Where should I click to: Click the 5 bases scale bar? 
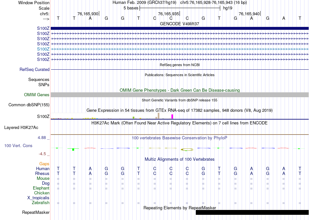point(180,8)
